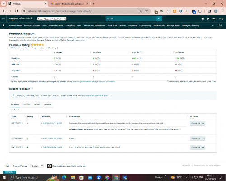
Task: Toggle the Chrome side panel icon
Action: coord(209,11)
